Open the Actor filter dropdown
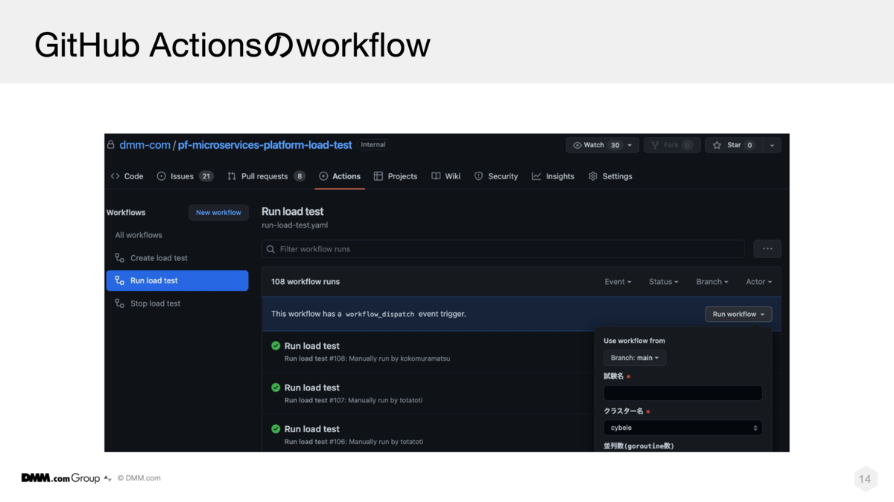The height and width of the screenshot is (502, 894). point(759,282)
